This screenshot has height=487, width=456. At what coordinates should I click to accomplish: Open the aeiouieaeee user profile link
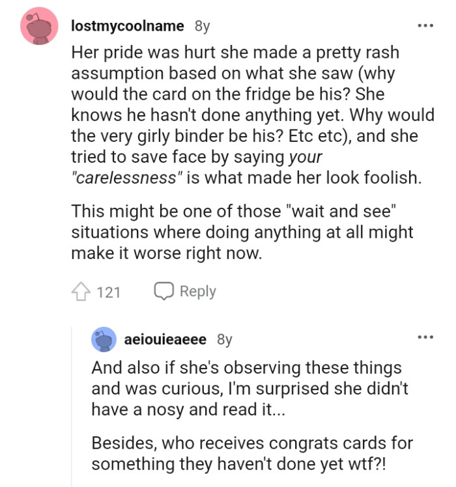165,339
